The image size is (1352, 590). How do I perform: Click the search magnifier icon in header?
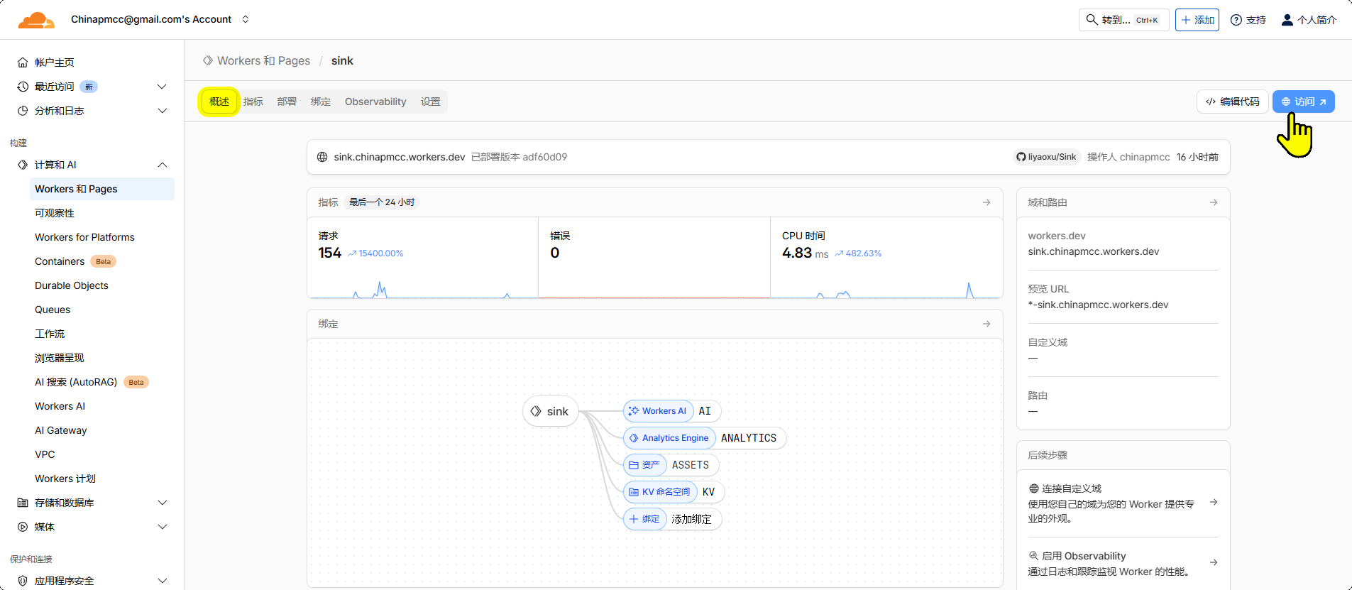(1092, 20)
